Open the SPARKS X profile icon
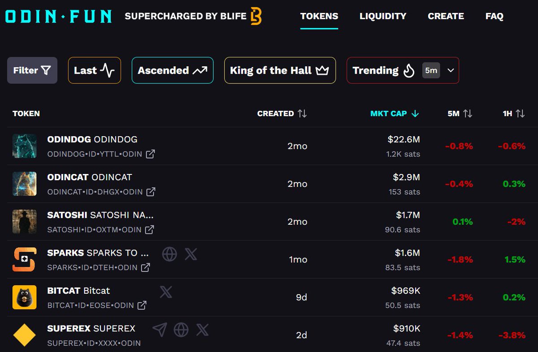This screenshot has width=538, height=352. click(x=191, y=254)
